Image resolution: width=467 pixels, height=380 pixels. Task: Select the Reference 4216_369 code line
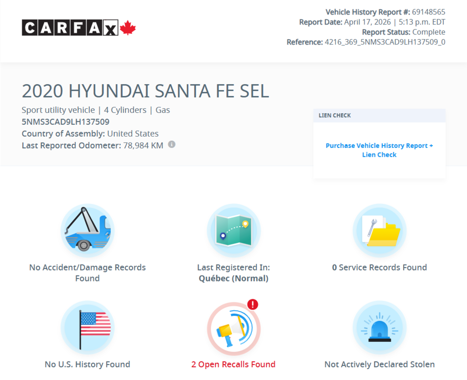(x=366, y=42)
